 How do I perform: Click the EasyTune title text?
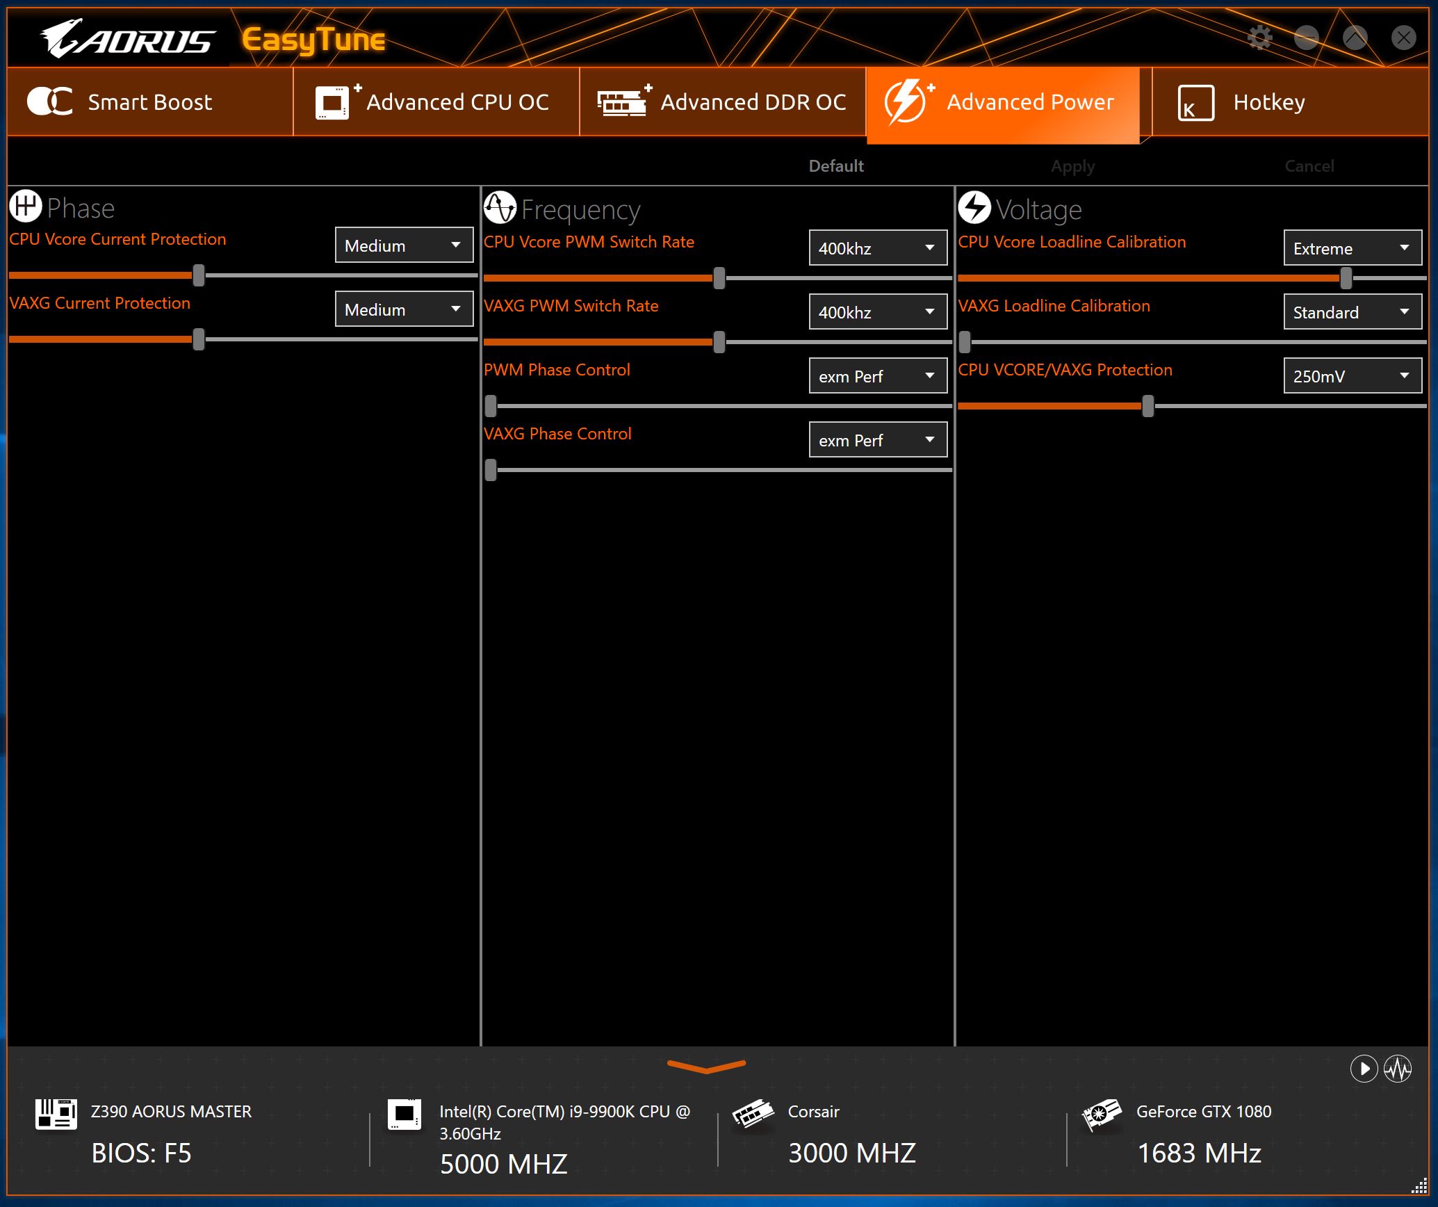pos(313,40)
